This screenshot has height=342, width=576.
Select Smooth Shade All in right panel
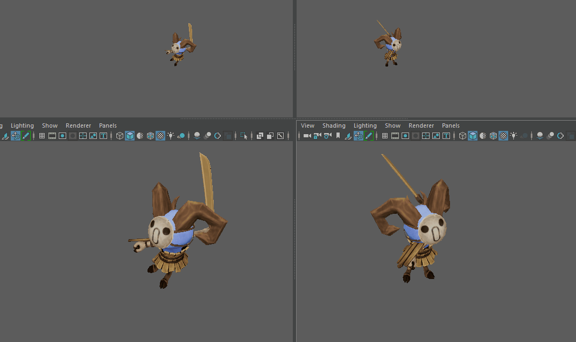tap(473, 136)
